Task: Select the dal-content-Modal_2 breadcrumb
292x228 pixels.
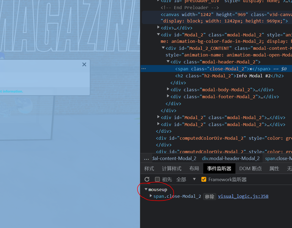Action: point(174,158)
